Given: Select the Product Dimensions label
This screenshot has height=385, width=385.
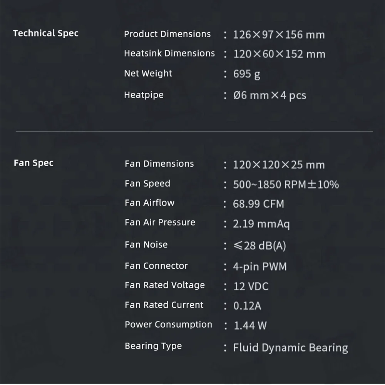Looking at the screenshot, I should pyautogui.click(x=167, y=34).
